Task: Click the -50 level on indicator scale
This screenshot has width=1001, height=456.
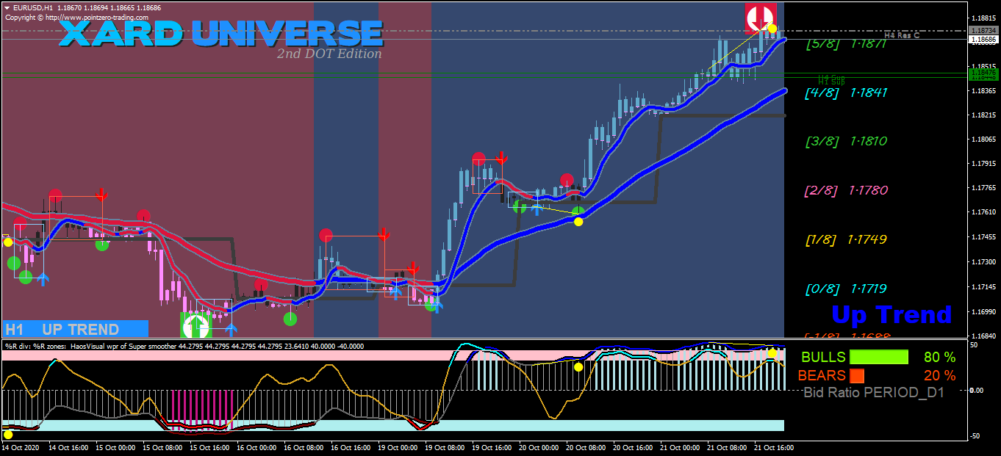Action: coord(974,435)
